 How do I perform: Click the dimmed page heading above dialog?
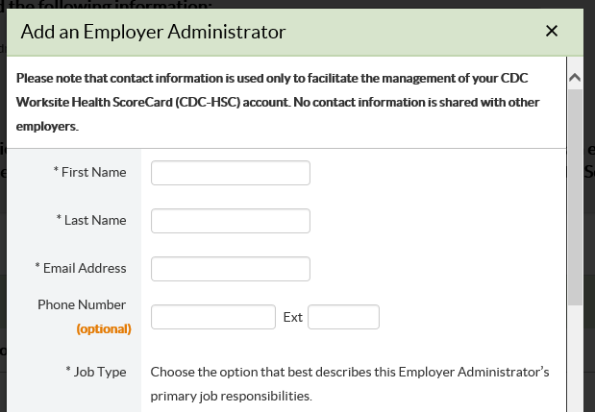[x=115, y=4]
